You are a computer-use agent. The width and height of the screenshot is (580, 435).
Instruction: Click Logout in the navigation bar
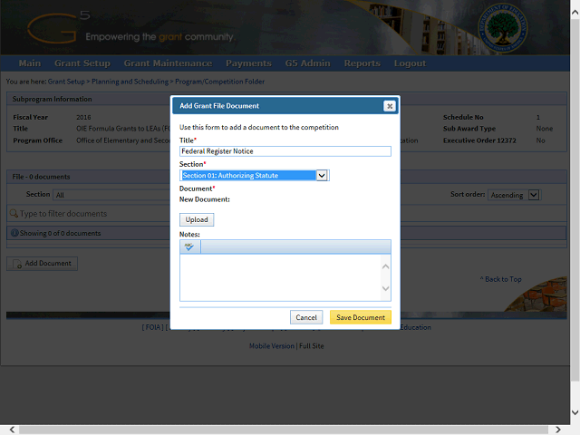tap(410, 63)
